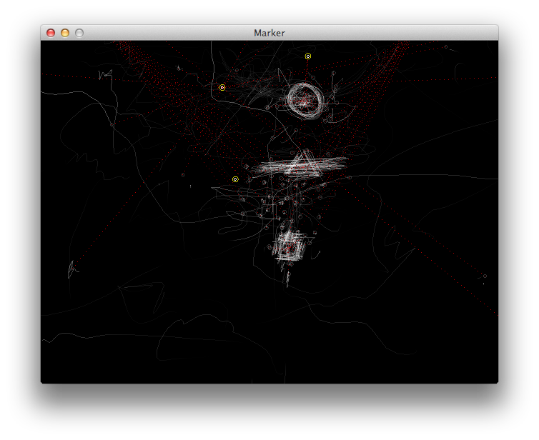
Task: Click the densely scribbled white circle
Action: point(305,99)
